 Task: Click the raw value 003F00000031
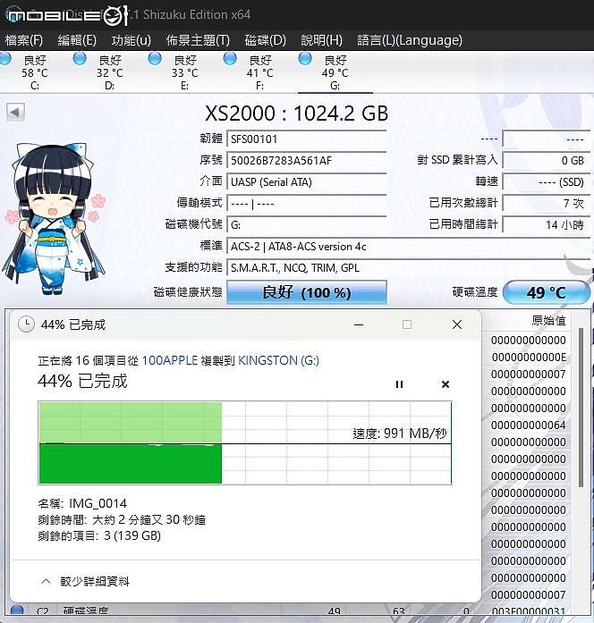click(529, 611)
